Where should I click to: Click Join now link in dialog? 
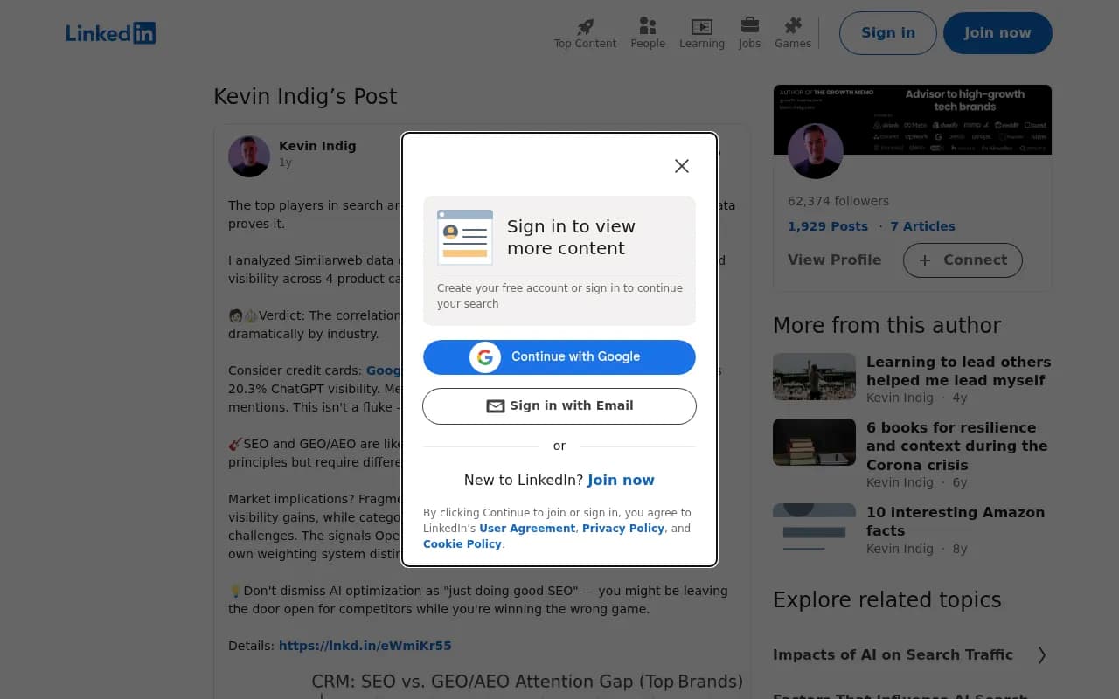point(621,480)
